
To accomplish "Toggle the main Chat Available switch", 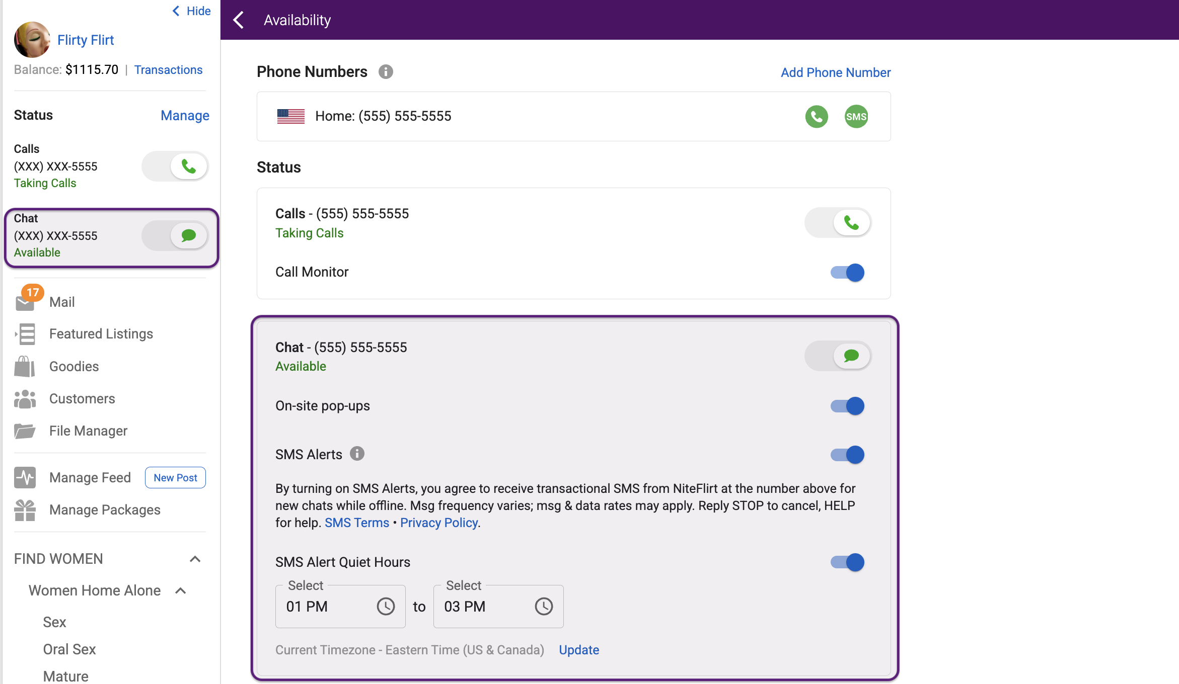I will click(838, 356).
